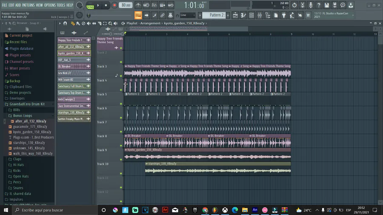
Task: Select the playlist Paint brush tool
Action: tap(78, 23)
